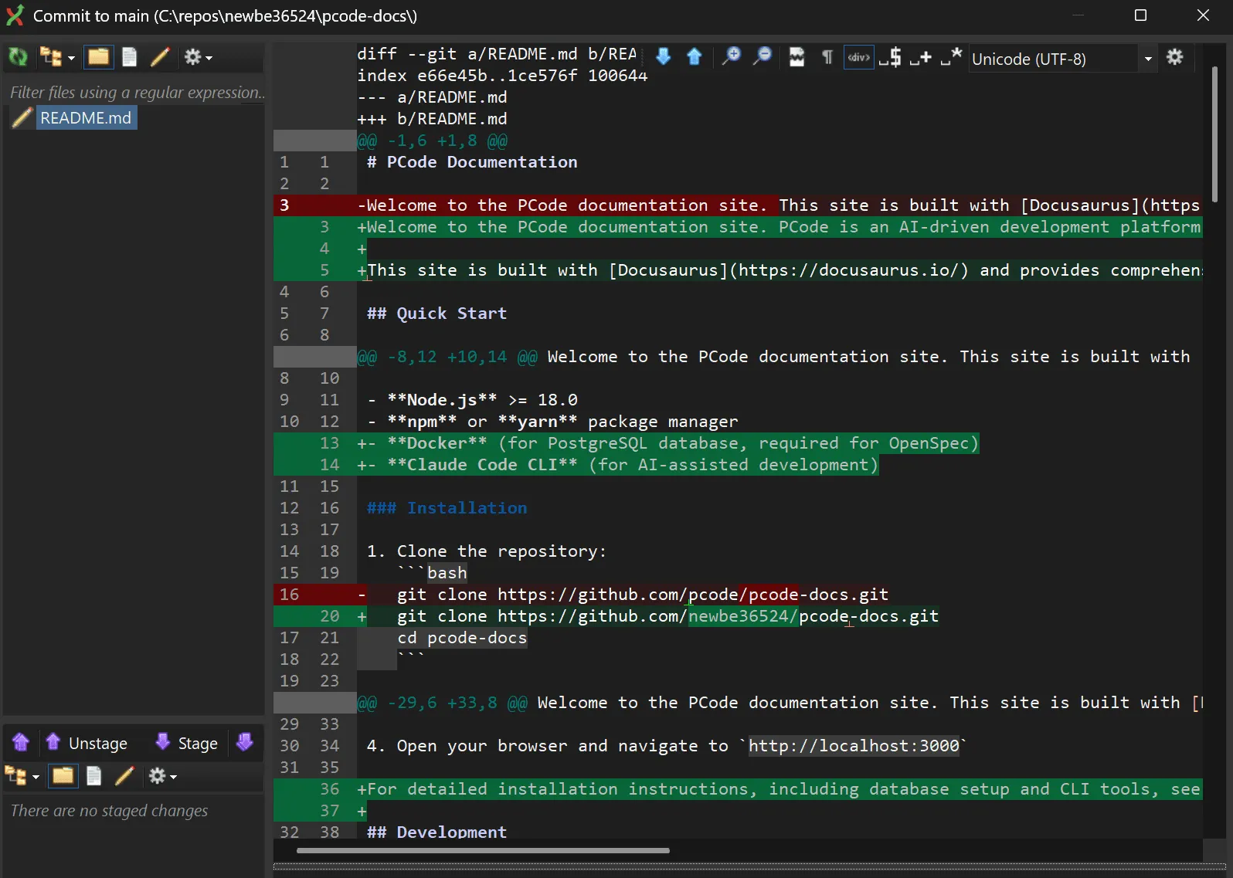Screen dimensions: 1233x878
Task: Focus the filter files regular expression field
Action: [x=136, y=93]
